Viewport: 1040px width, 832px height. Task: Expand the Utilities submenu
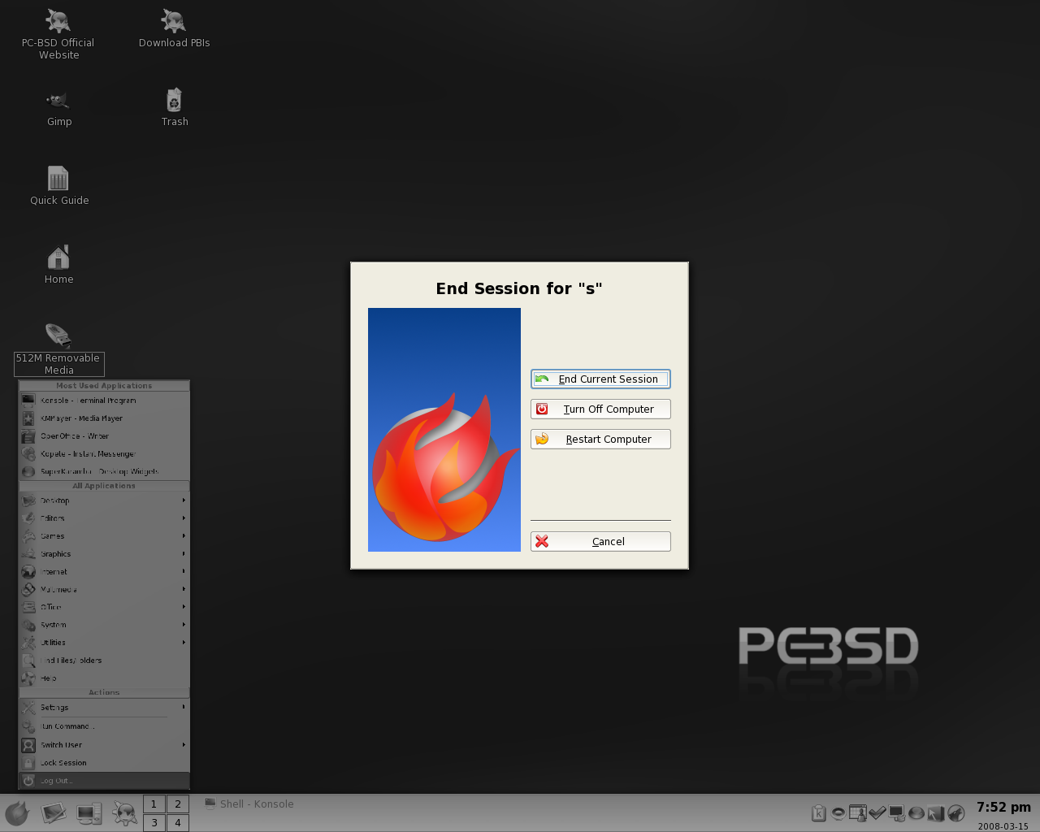pyautogui.click(x=104, y=643)
